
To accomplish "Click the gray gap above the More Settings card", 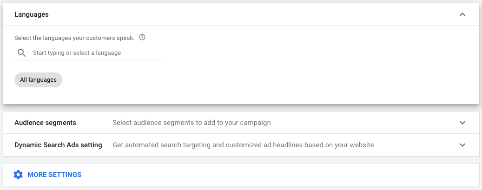I will (x=241, y=160).
